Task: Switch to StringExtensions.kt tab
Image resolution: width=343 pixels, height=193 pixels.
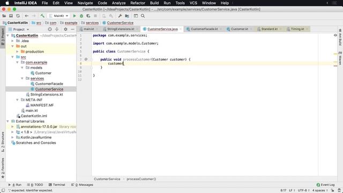Action: point(121,29)
